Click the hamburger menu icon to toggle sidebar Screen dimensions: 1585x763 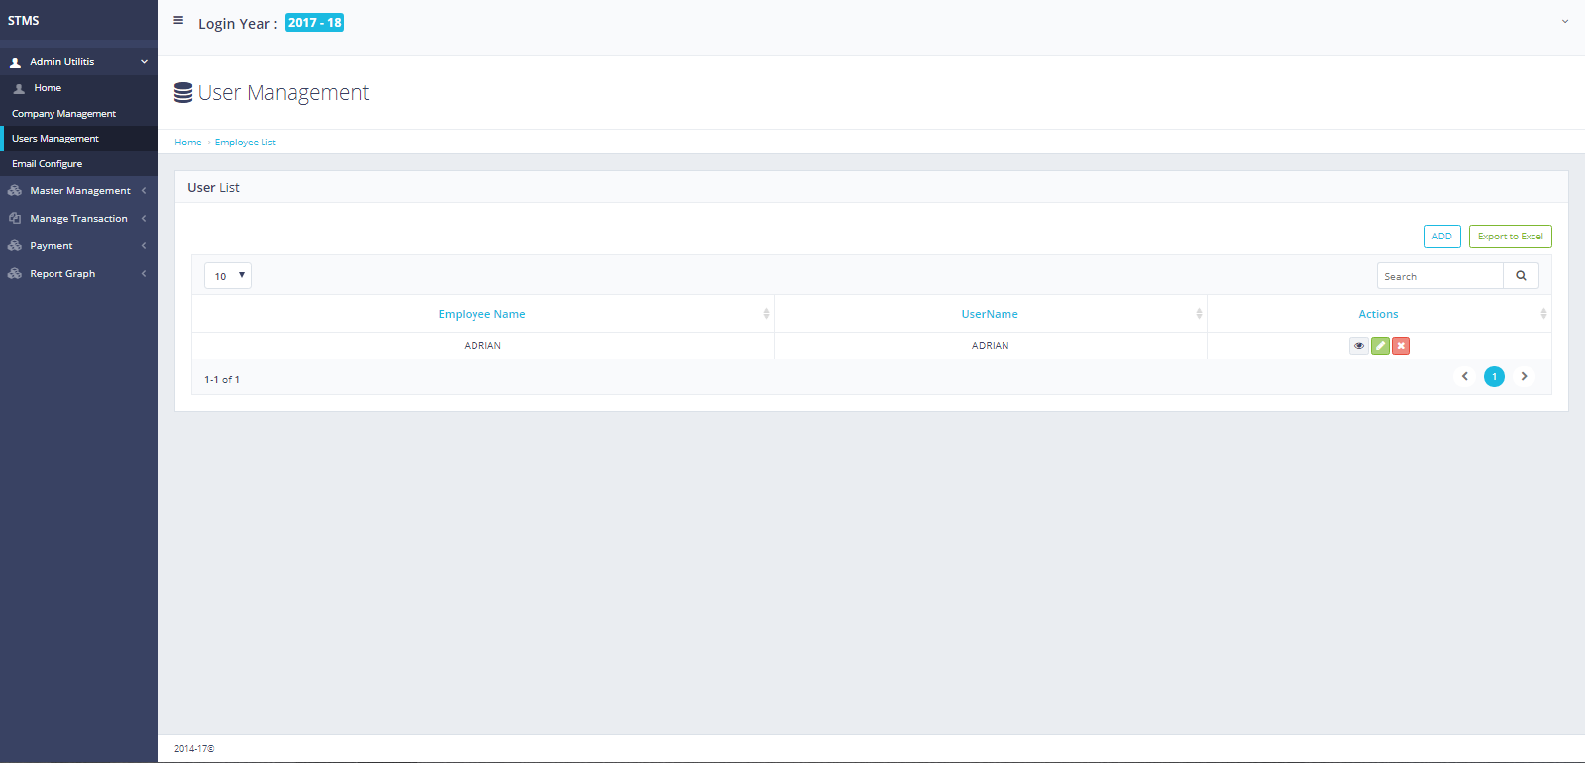tap(178, 20)
